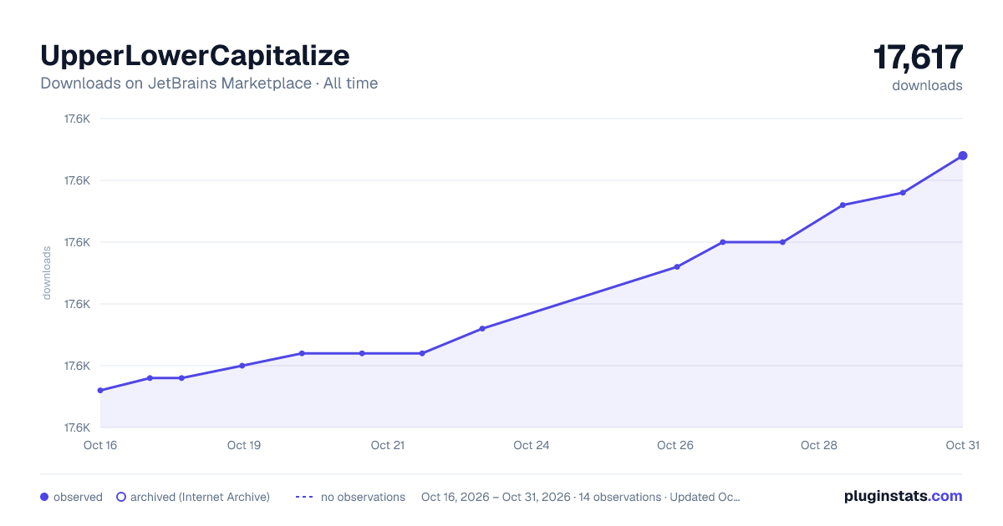The image size is (1003, 526).
Task: Click the no observations dashed-line icon
Action: click(x=304, y=497)
